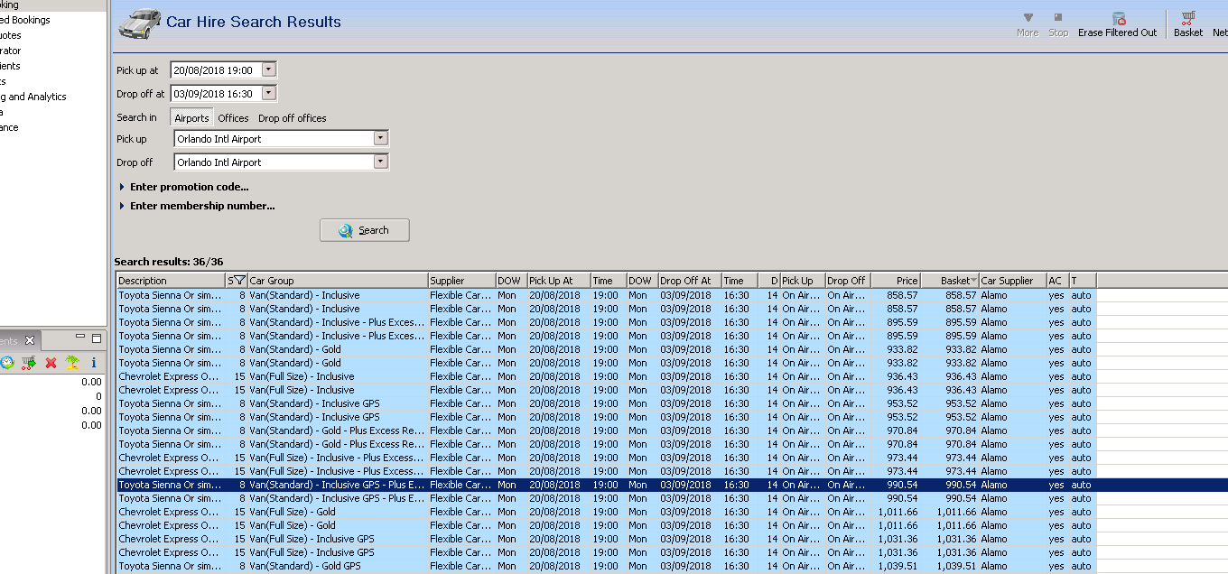Click the Car Group column header
The image size is (1228, 574).
(x=336, y=281)
